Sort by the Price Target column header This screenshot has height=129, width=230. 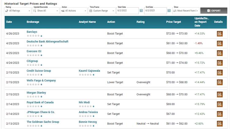click(x=173, y=22)
